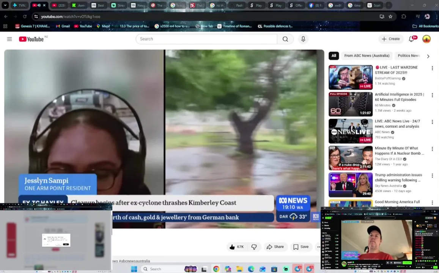Dislike the video with thumbs down

pos(254,247)
